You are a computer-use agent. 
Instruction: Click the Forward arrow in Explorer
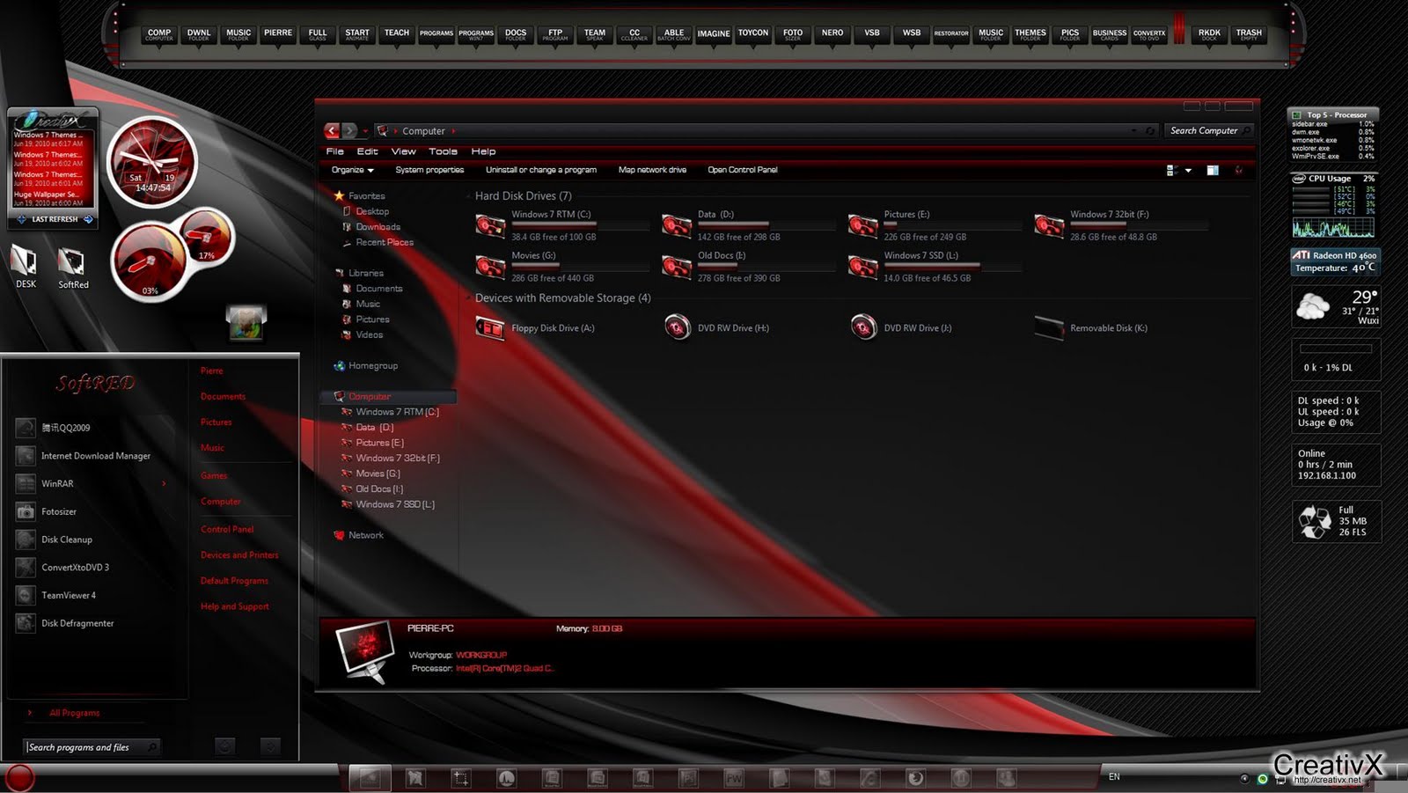coord(349,130)
